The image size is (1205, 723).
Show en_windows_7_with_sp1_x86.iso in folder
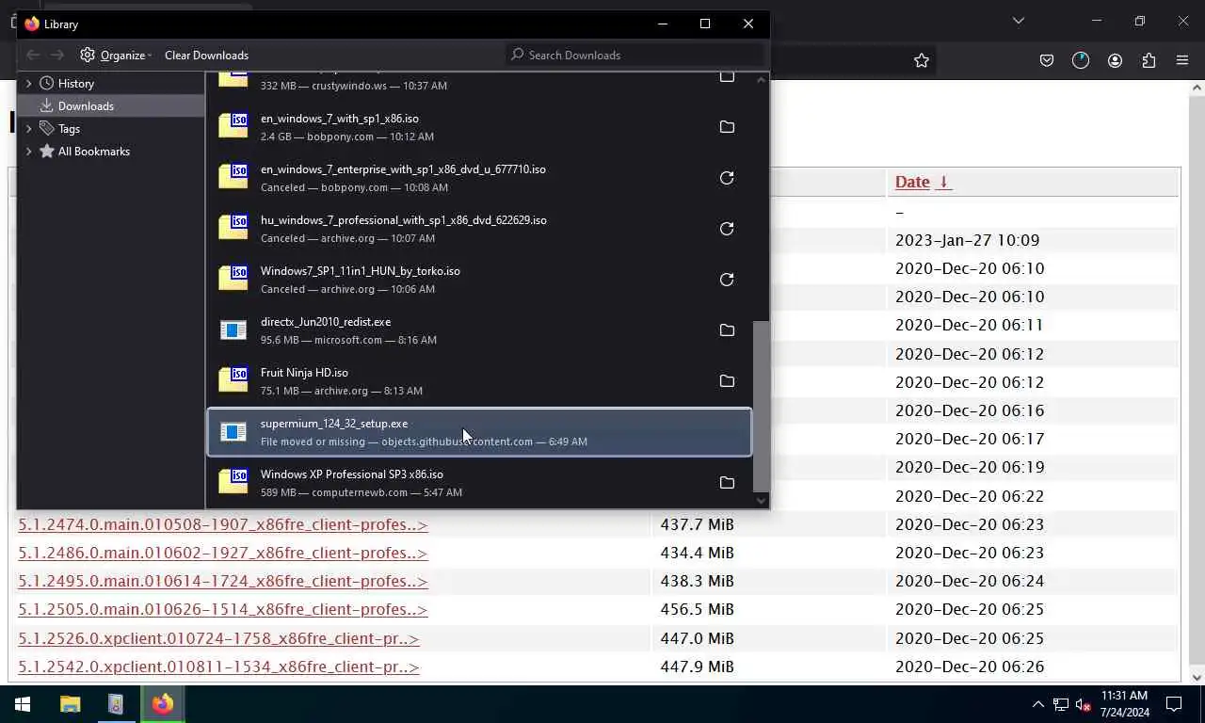coord(727,127)
